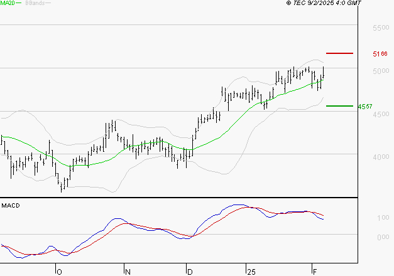Click the 4557 support price label

coord(365,107)
